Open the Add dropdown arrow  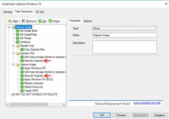click(x=20, y=21)
